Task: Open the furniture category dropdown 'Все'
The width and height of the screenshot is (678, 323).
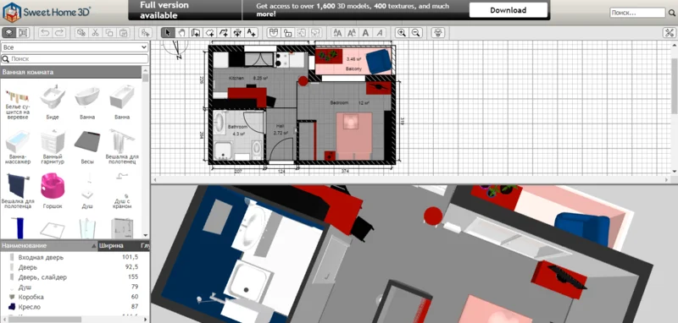Action: tap(75, 47)
